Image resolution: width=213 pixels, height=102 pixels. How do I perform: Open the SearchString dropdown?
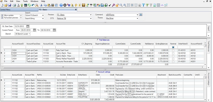43,19
